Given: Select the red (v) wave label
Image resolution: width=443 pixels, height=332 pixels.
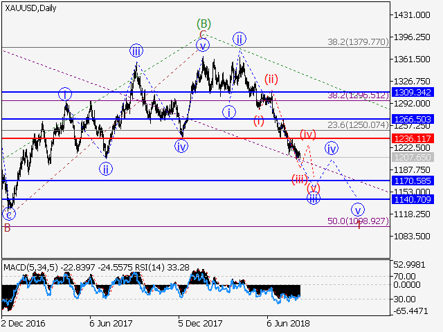Looking at the screenshot, I should coord(314,187).
